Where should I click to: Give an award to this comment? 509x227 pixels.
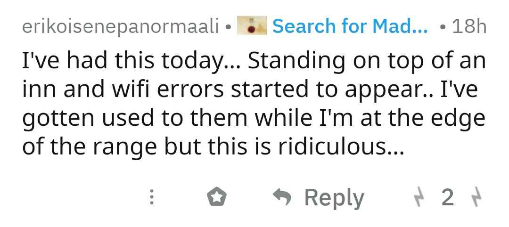[x=217, y=198]
